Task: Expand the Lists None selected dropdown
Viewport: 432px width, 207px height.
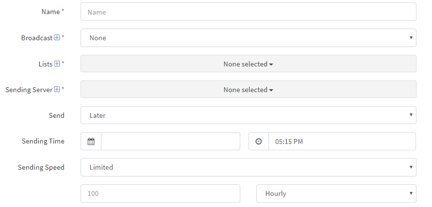Action: click(x=248, y=64)
